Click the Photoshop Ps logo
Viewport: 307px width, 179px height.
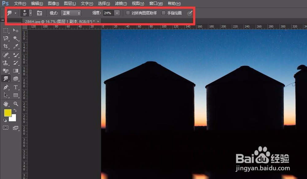pos(5,3)
